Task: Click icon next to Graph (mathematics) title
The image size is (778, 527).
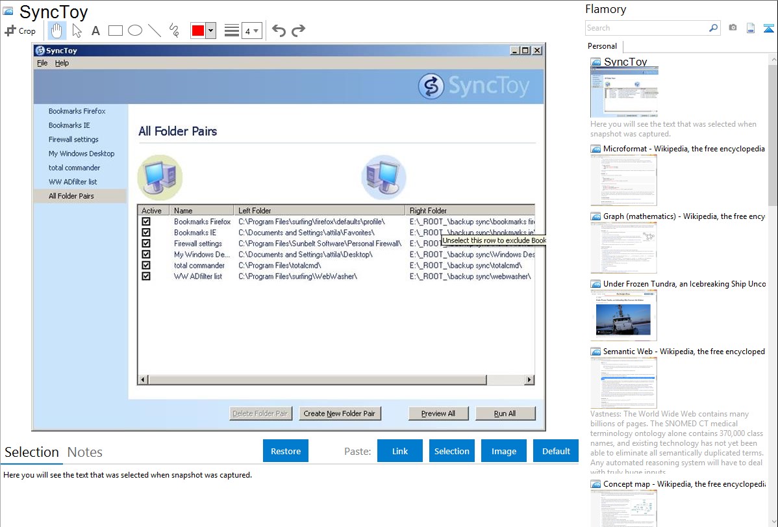Action: [x=596, y=216]
